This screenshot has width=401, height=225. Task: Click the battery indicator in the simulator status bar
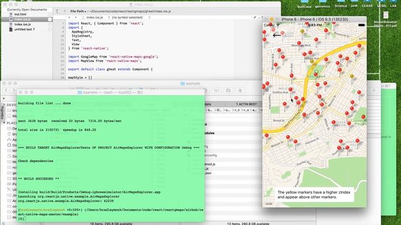(x=362, y=25)
